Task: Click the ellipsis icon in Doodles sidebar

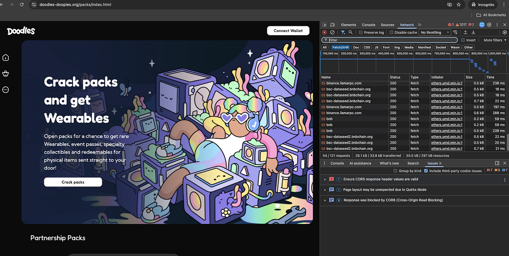Action: click(x=5, y=90)
